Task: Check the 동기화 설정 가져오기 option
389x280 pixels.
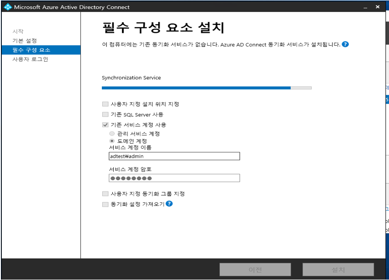Action: tap(105, 204)
